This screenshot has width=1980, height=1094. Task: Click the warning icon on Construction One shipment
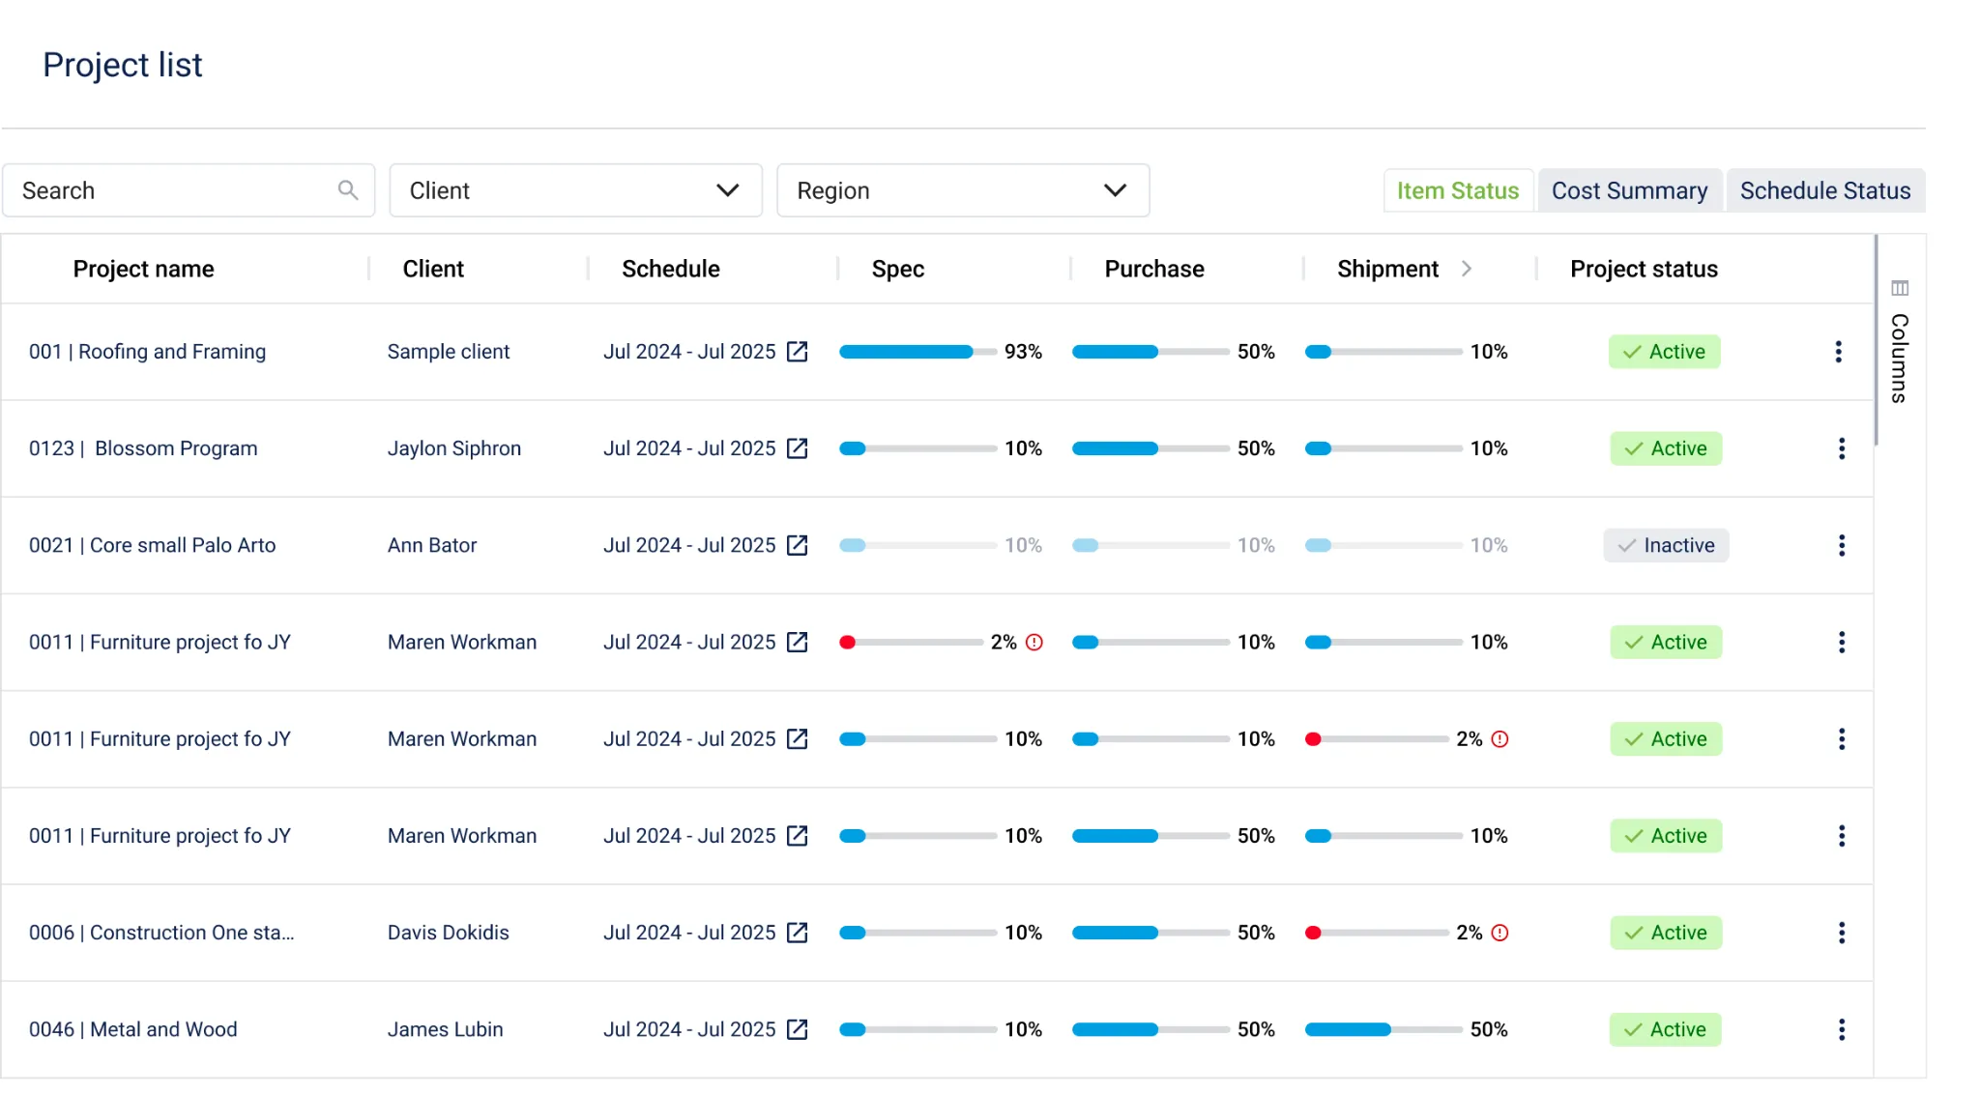tap(1500, 933)
